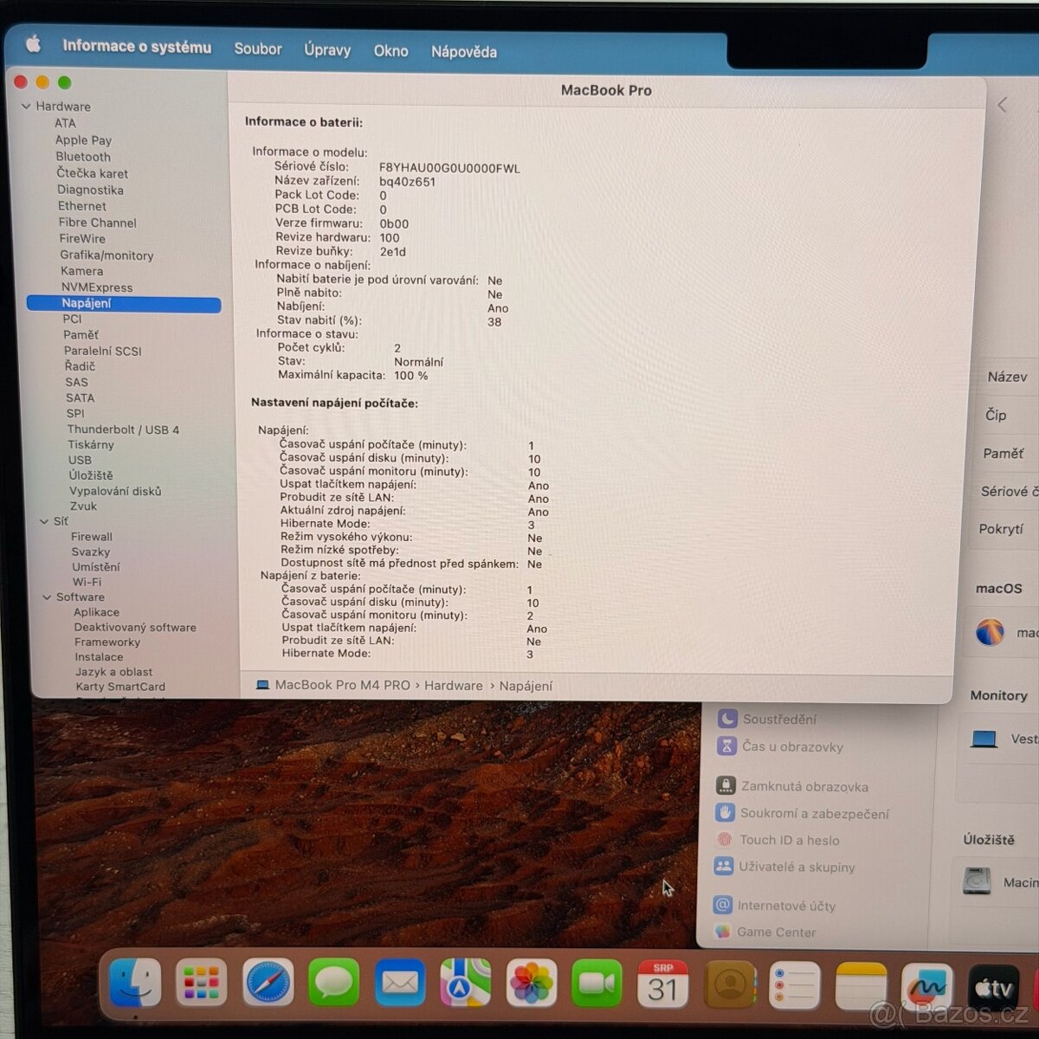Viewport: 1039px width, 1039px height.
Task: Open the Apple menu icon
Action: point(33,44)
